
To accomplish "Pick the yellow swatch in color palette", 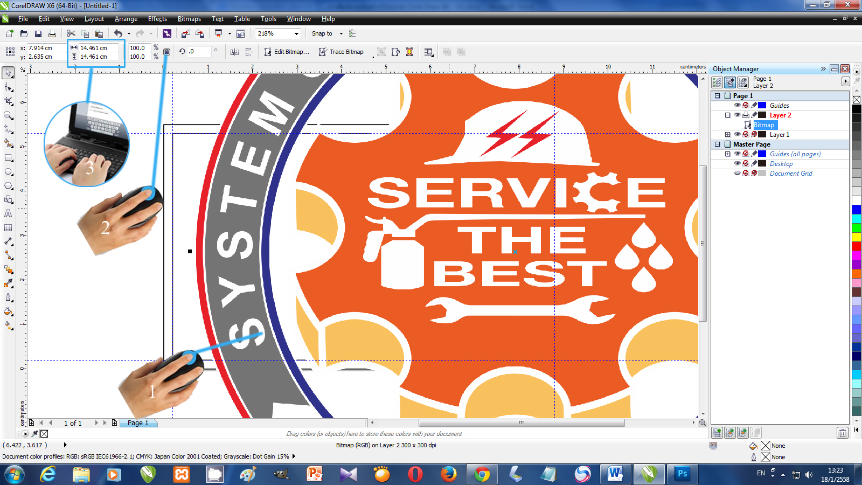I will 856,237.
